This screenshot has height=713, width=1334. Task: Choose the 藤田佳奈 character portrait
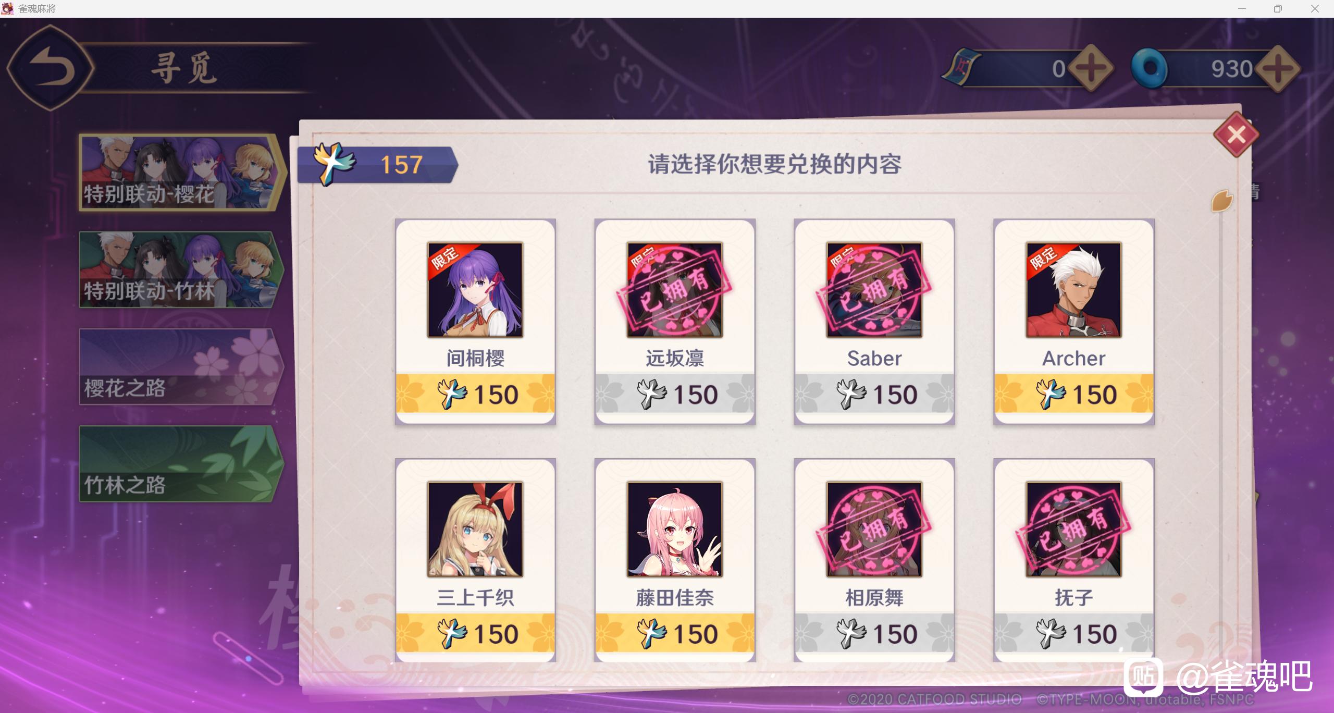point(675,529)
